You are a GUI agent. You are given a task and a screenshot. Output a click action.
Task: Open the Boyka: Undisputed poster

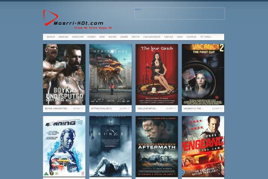point(64,75)
